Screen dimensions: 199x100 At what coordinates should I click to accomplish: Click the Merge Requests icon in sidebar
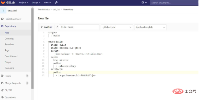(x=2, y=83)
